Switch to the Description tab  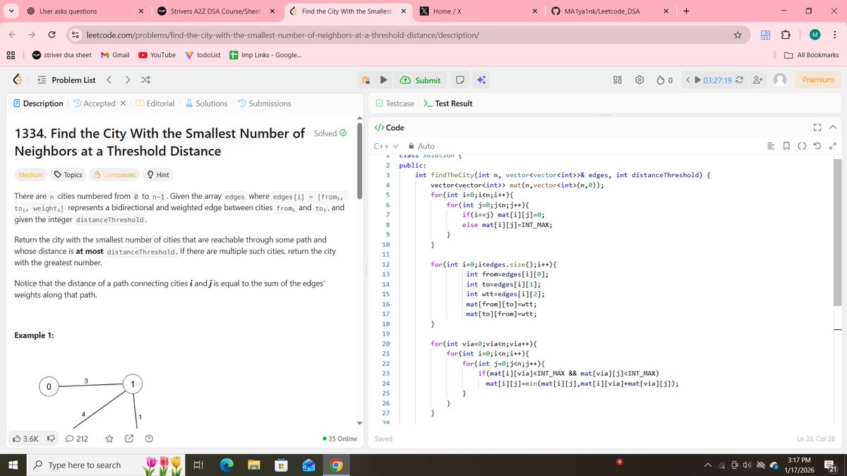coord(38,103)
